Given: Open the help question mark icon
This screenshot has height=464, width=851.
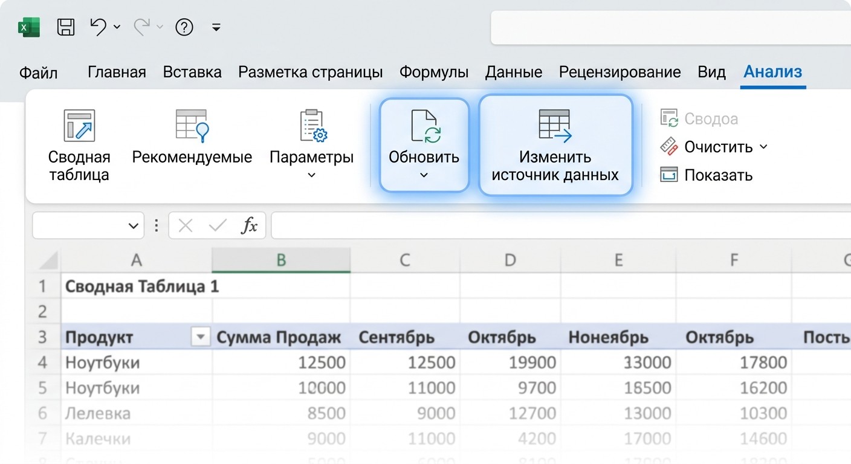Looking at the screenshot, I should coord(184,27).
